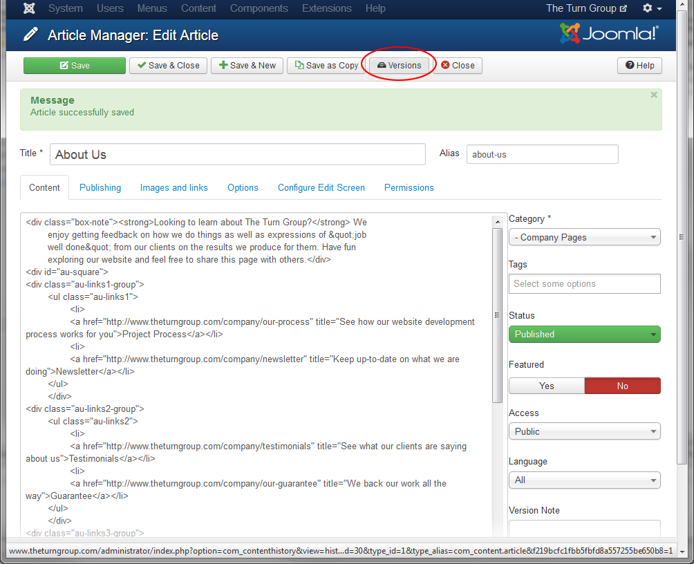Switch to the Publishing tab
Viewport: 694px width, 564px height.
click(x=100, y=187)
